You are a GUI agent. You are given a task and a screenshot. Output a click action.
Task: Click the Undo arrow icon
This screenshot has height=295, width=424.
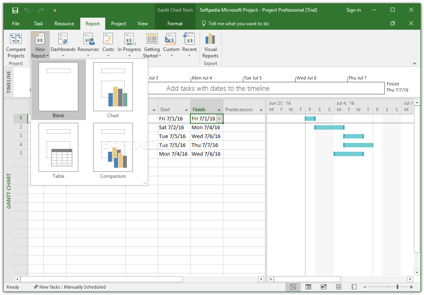tap(27, 10)
